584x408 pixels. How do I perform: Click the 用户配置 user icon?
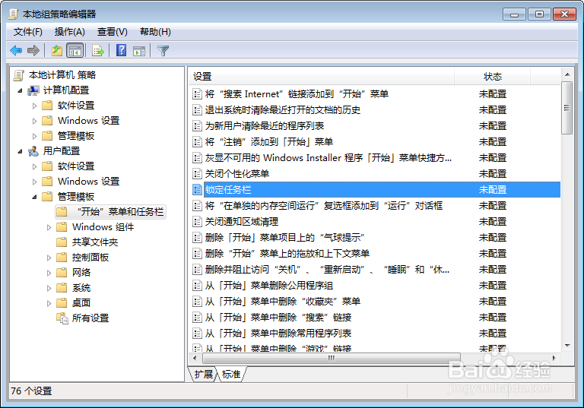tap(33, 150)
